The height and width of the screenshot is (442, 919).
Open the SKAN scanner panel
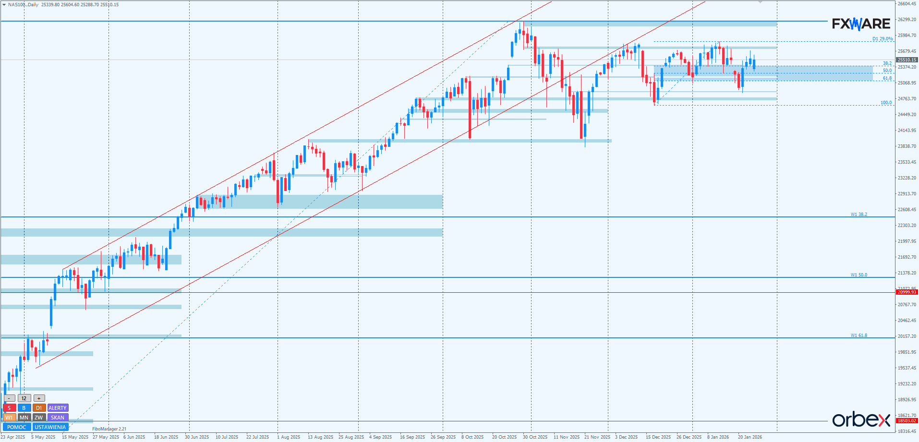tap(58, 418)
